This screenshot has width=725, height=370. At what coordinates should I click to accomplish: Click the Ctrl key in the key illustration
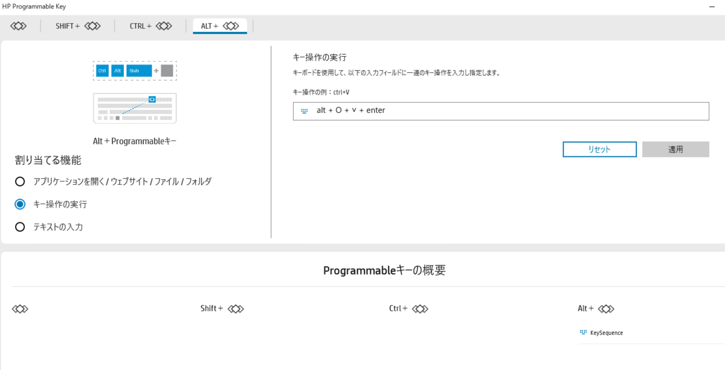coord(102,71)
